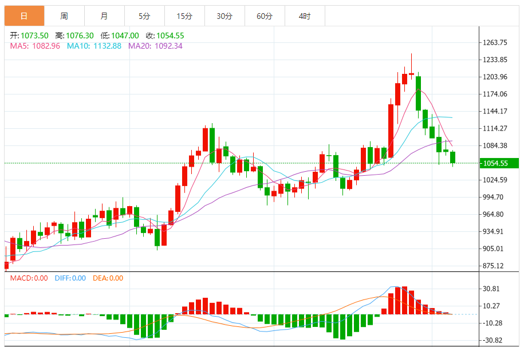
Task: Click the MA10: 1132.88 indicator label
Action: point(94,46)
